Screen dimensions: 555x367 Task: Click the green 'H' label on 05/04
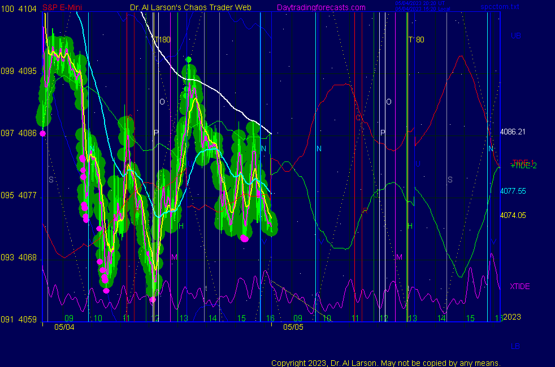point(181,226)
